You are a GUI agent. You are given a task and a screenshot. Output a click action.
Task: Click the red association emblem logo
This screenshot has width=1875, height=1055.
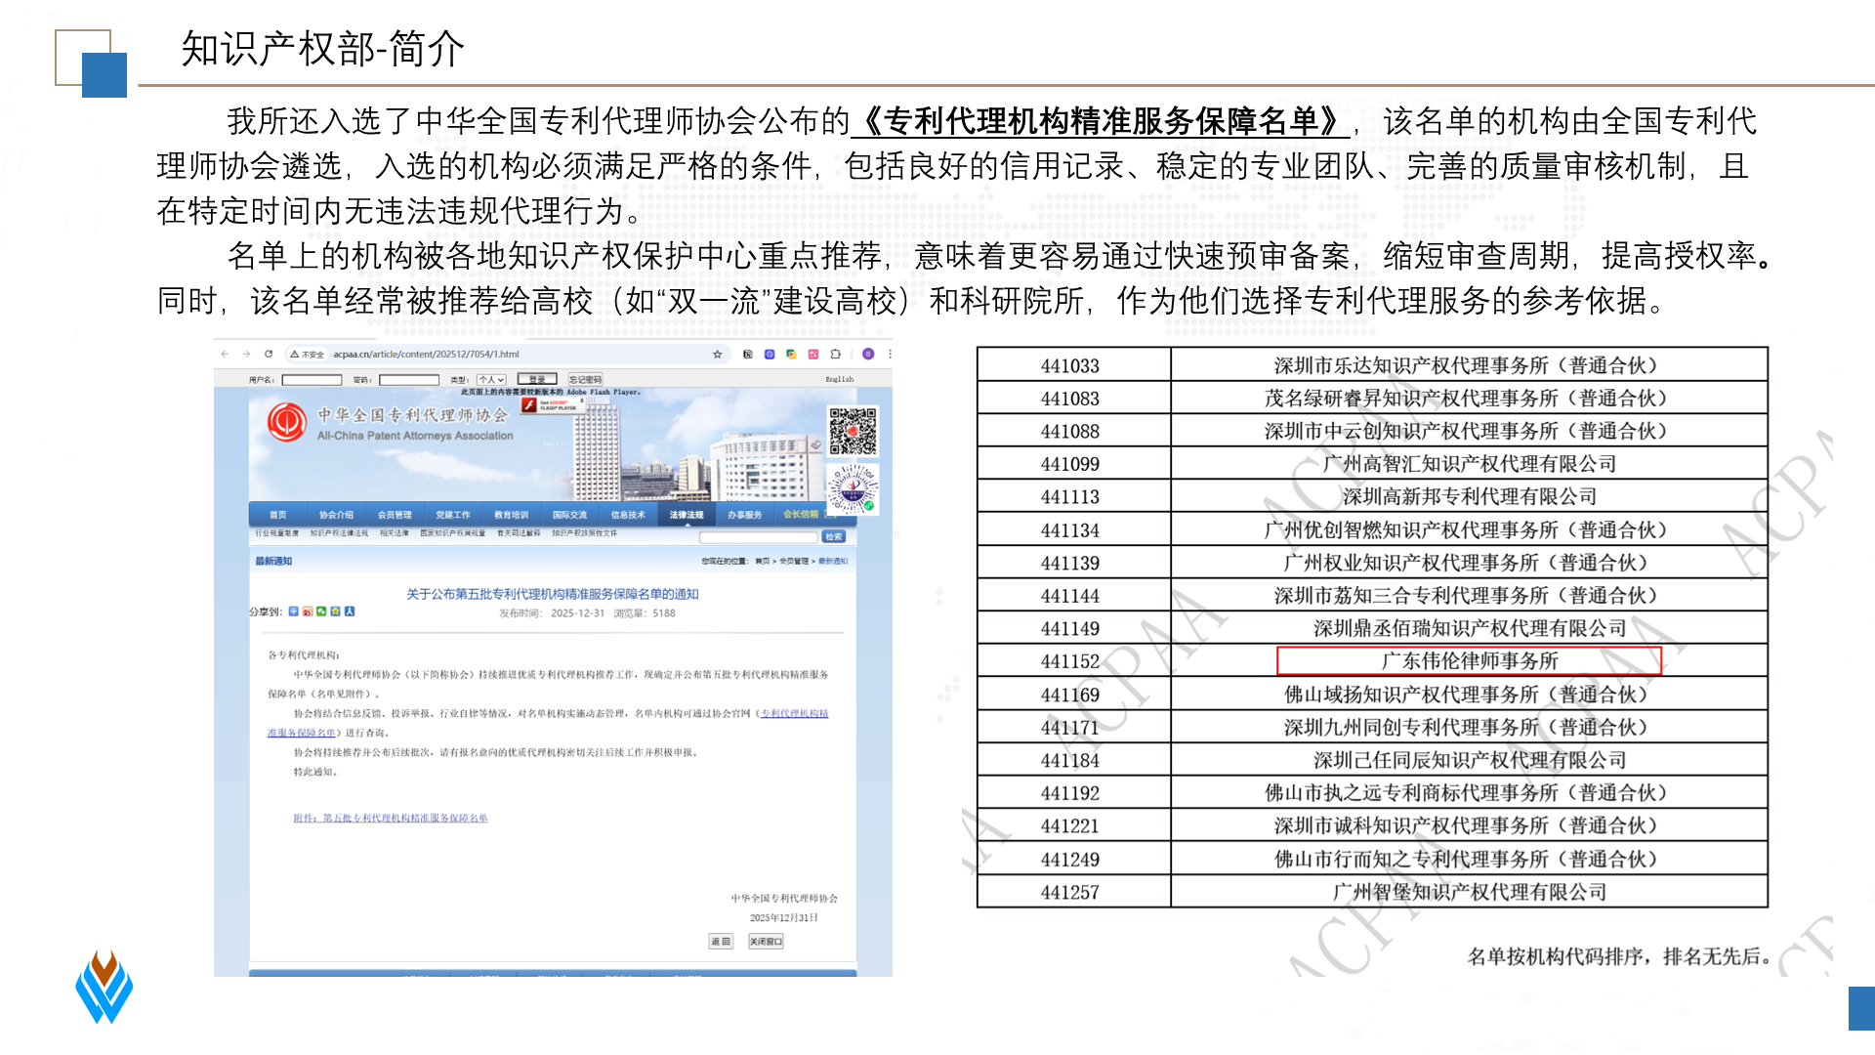pos(287,422)
